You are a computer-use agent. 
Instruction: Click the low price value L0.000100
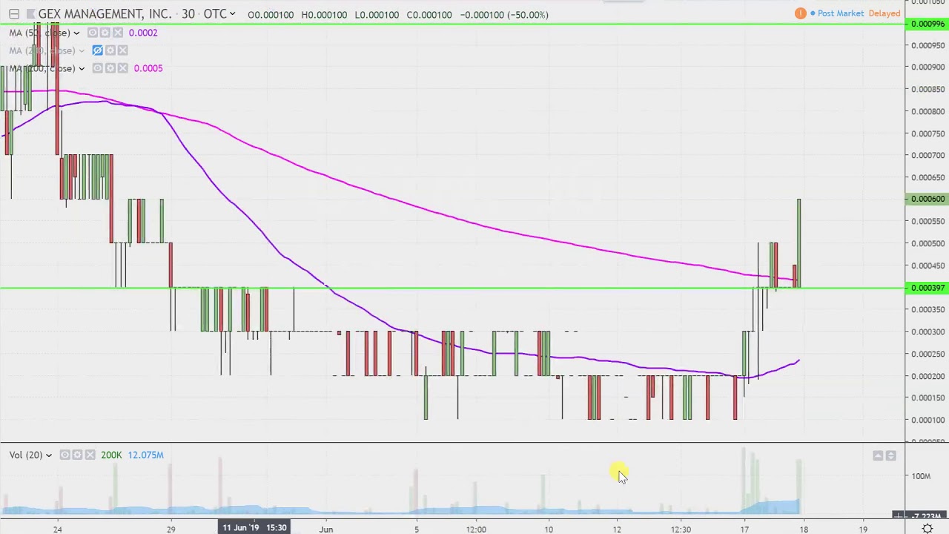click(x=377, y=15)
